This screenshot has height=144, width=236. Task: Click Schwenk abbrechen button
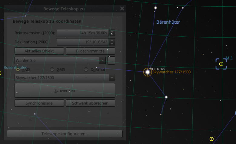[x=90, y=103]
